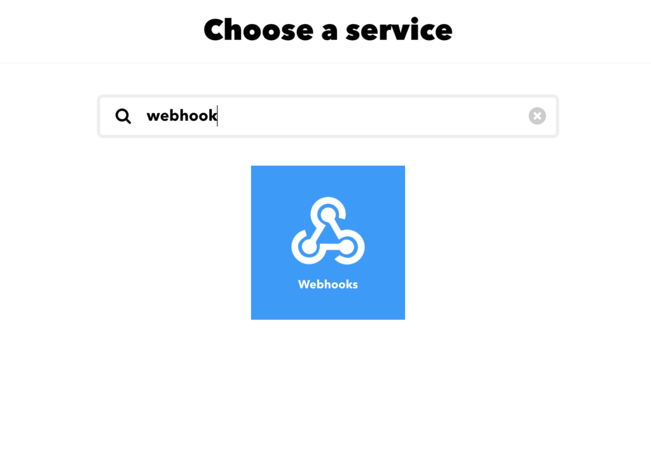Reset the search via the clear icon
Screen dimensions: 651x452
click(537, 116)
